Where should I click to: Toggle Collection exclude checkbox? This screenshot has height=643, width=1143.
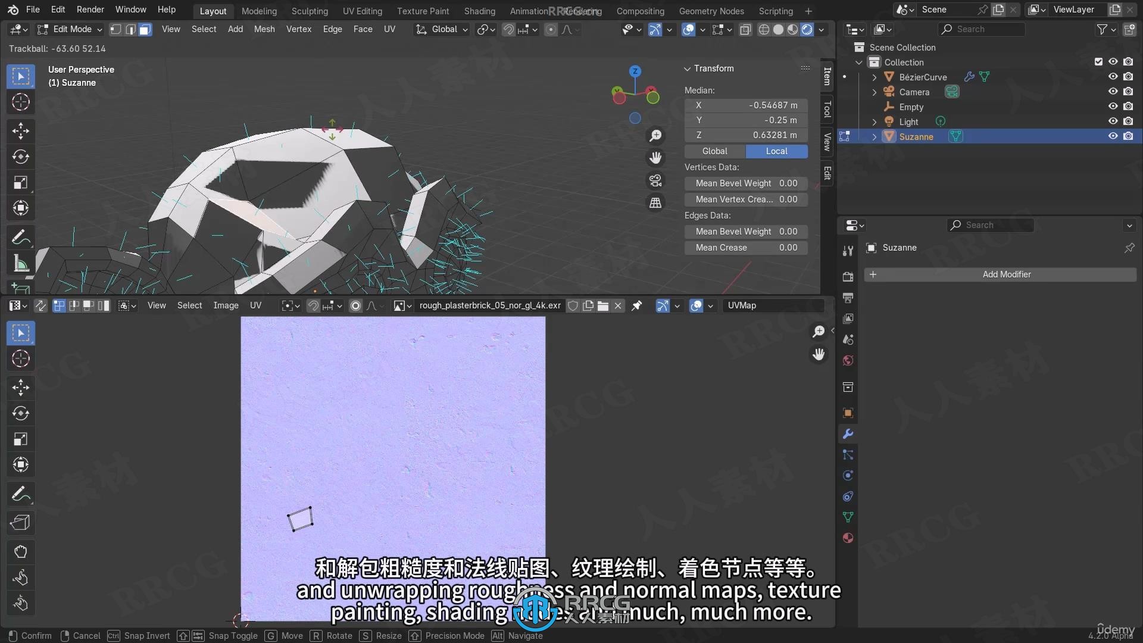(x=1098, y=62)
